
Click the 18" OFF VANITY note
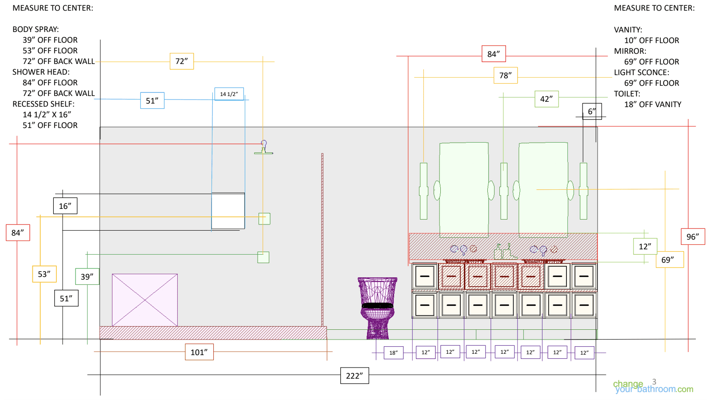tap(653, 104)
